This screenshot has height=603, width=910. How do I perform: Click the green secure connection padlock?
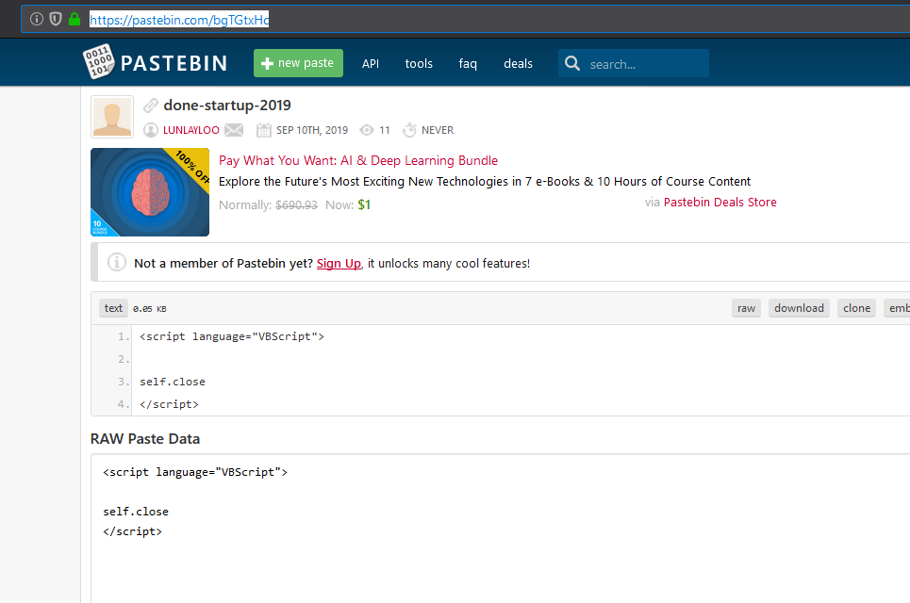click(x=74, y=19)
